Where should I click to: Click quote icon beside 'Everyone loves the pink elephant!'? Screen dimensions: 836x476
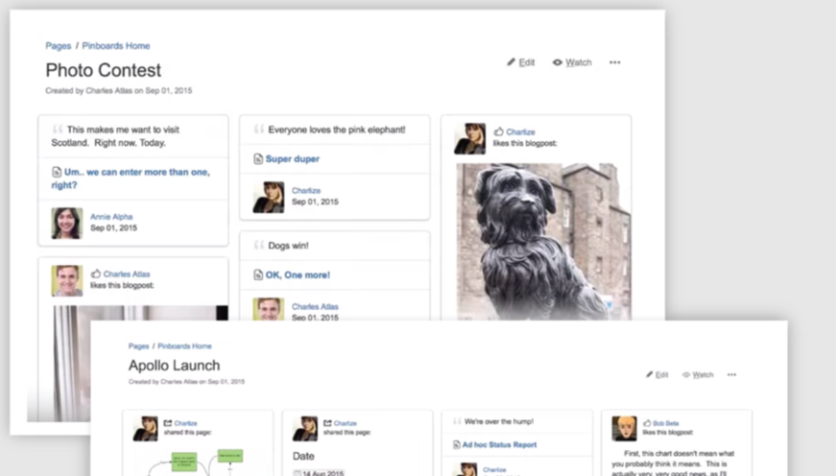click(x=259, y=129)
